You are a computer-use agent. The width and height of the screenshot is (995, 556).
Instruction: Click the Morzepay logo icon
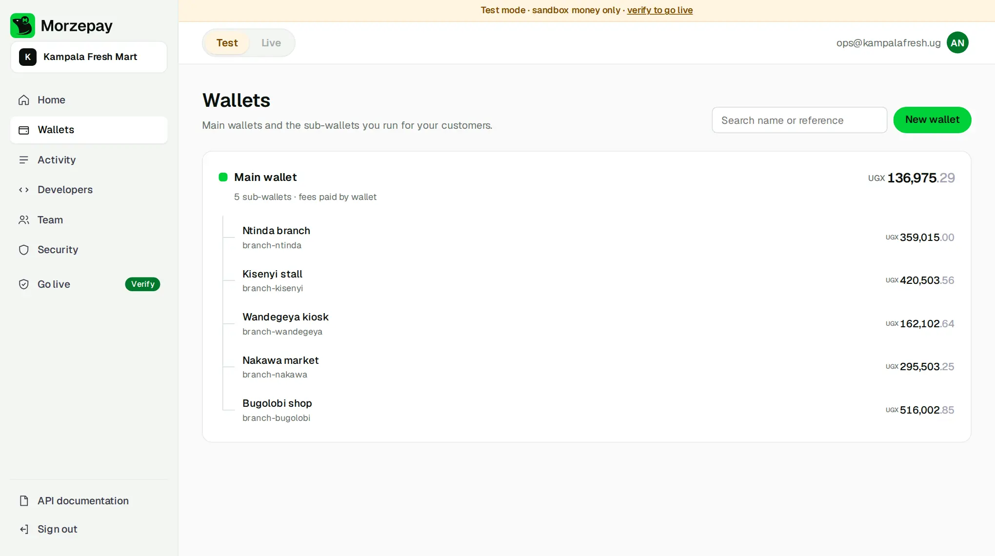coord(22,25)
